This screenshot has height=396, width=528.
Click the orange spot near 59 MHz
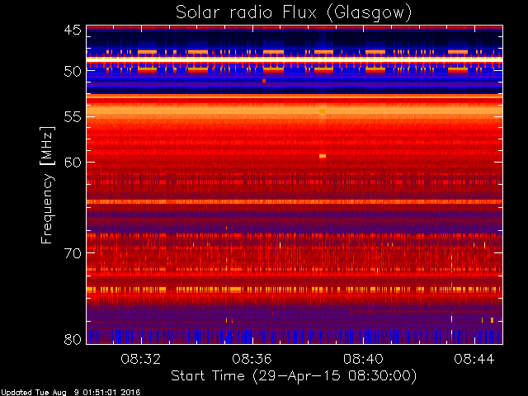pos(323,155)
